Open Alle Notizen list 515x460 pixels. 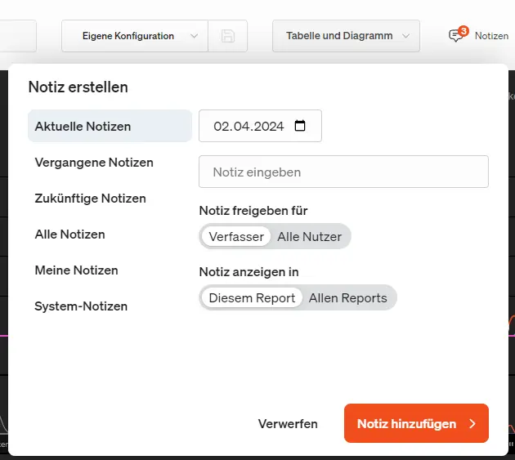click(x=70, y=234)
